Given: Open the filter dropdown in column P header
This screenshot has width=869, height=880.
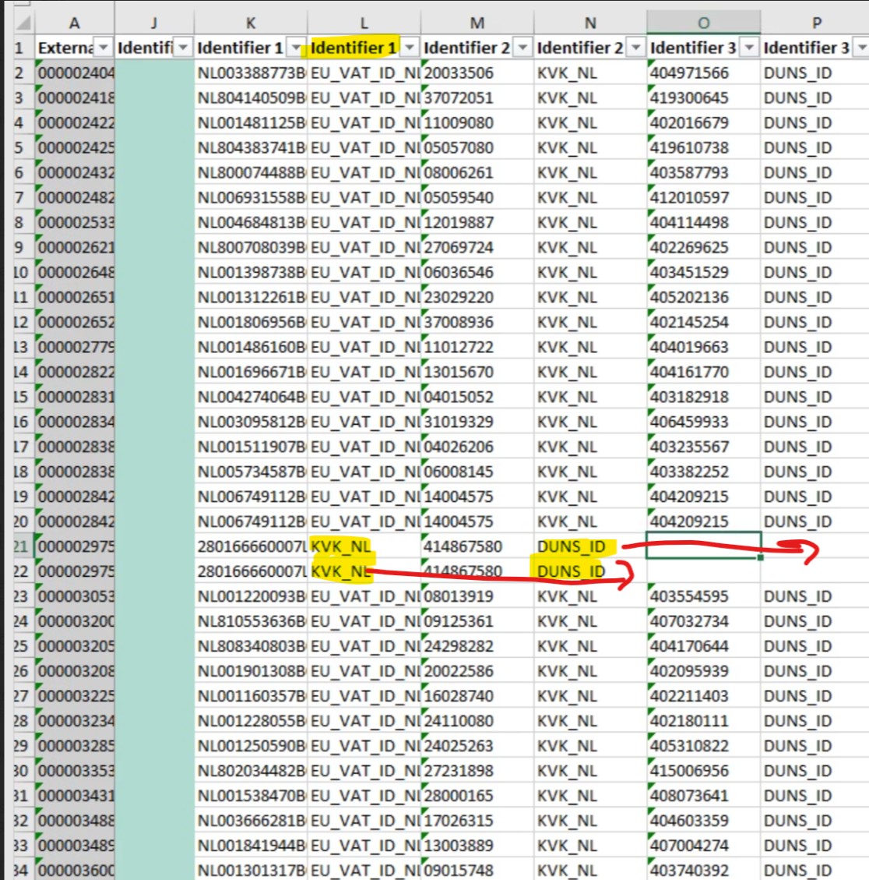Looking at the screenshot, I should (860, 48).
